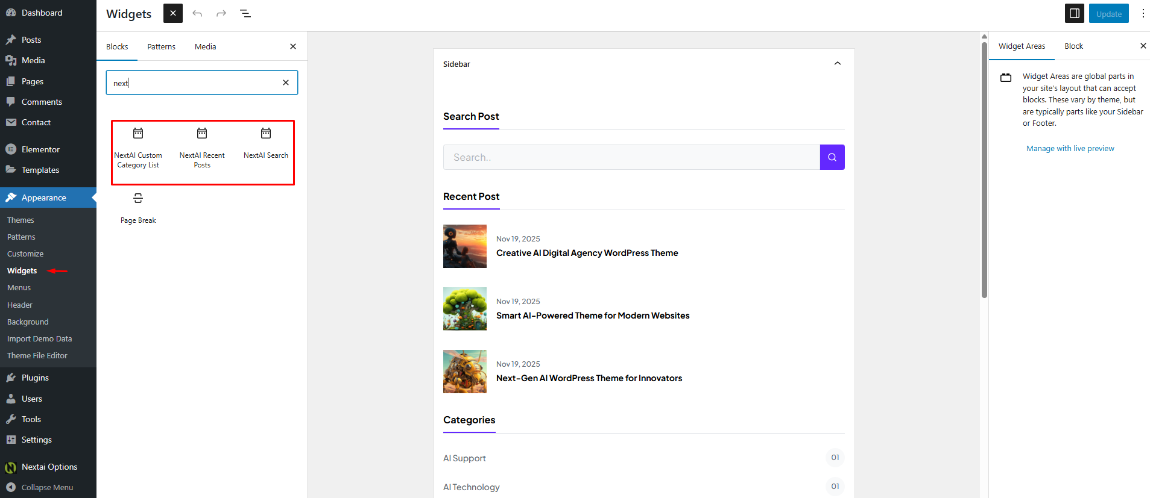Screen dimensions: 1150x498
Task: Open the three-dot options menu
Action: pos(1143,13)
